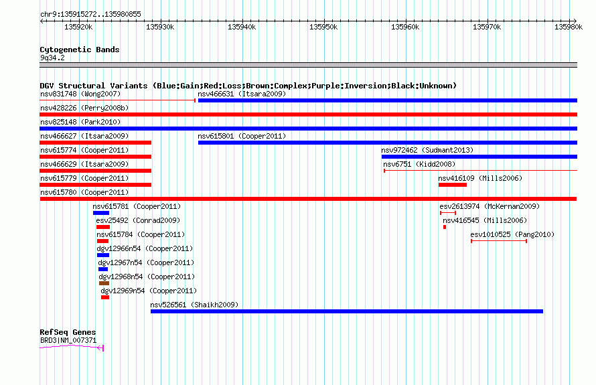Click the 135930k ruler tick label
This screenshot has height=385, width=596.
pos(160,27)
